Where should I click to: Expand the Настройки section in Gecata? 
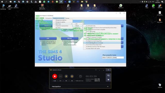(80, 87)
